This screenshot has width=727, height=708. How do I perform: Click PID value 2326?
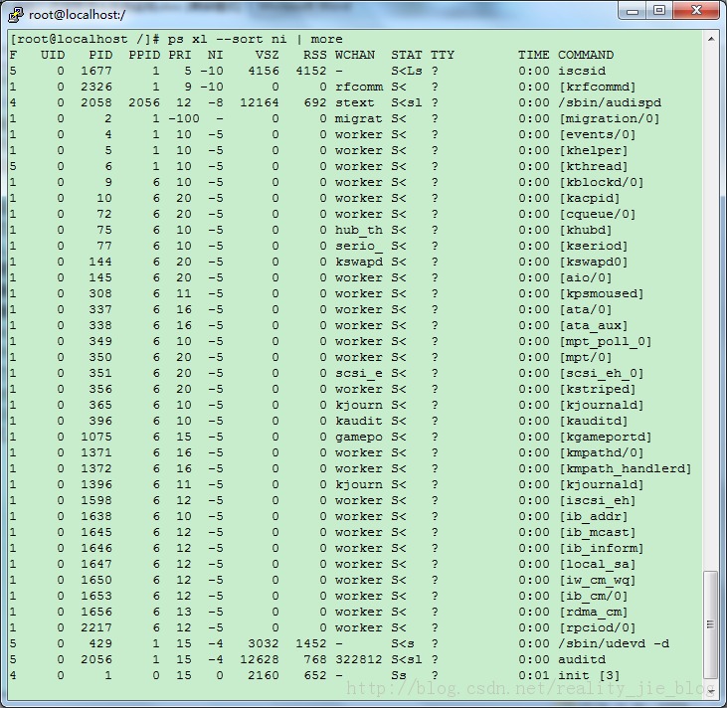(x=96, y=87)
